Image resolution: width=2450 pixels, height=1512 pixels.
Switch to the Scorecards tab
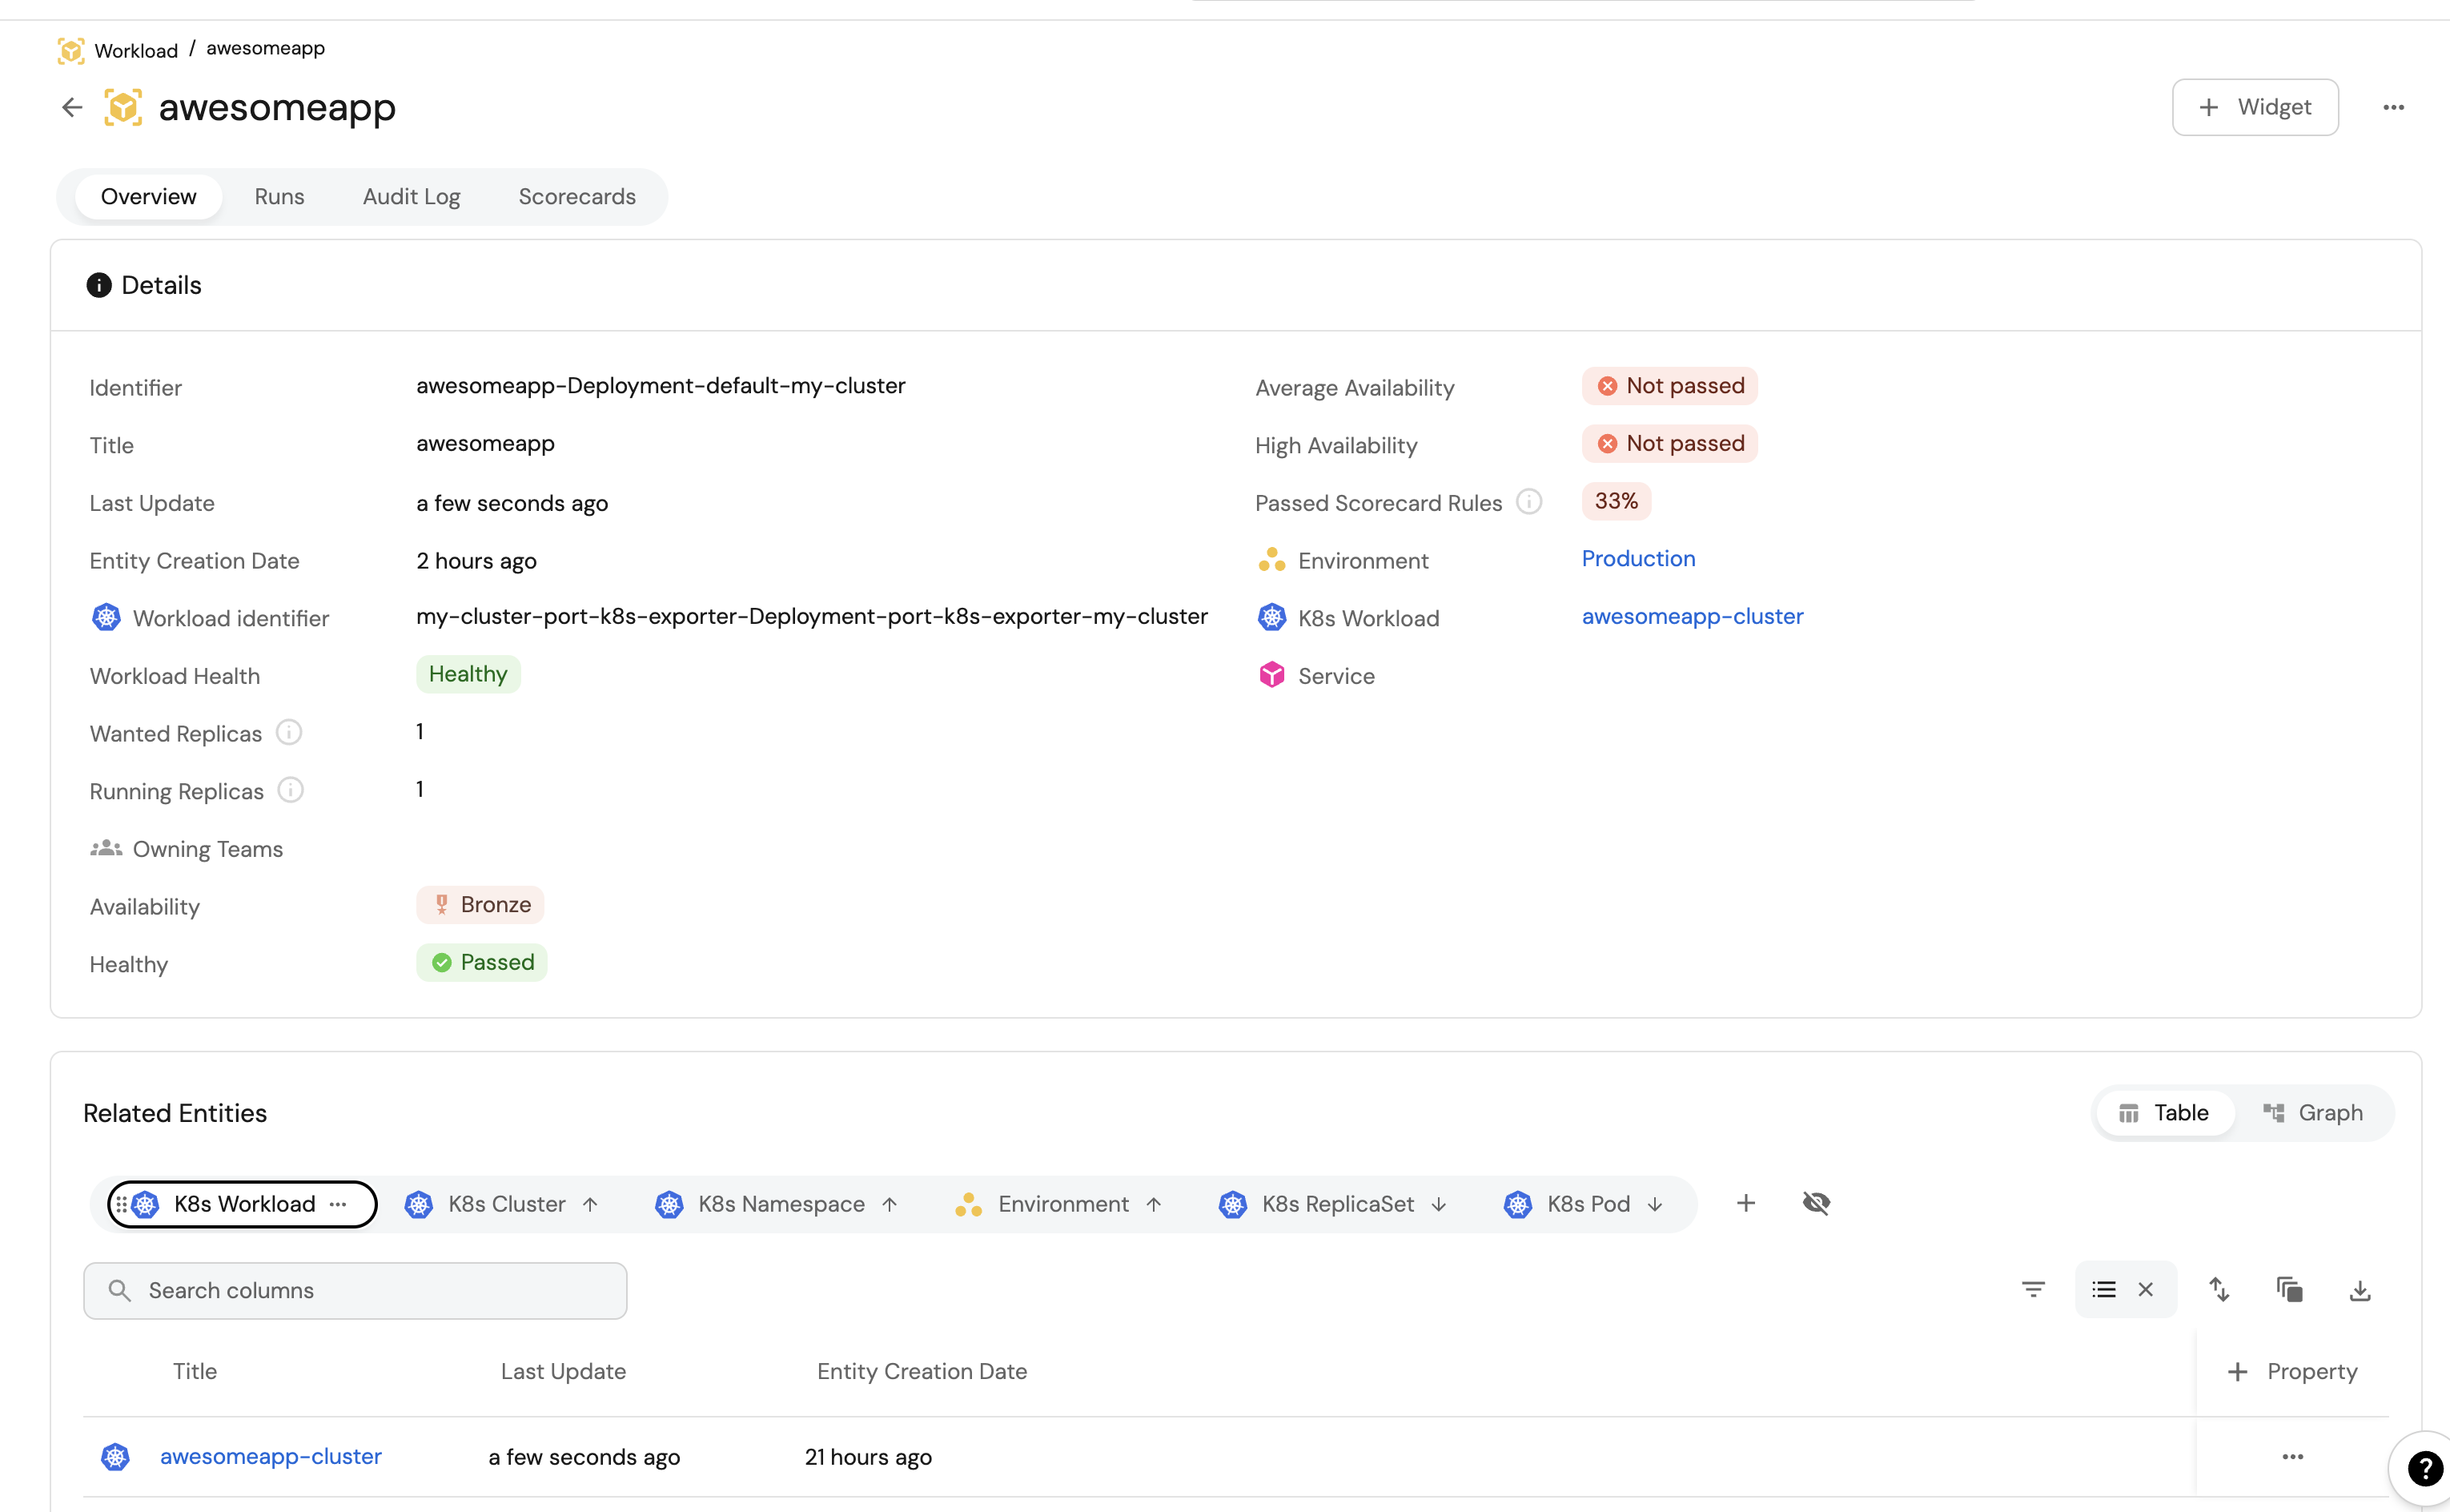click(576, 197)
